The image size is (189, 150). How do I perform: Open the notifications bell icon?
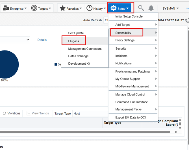click(151, 8)
